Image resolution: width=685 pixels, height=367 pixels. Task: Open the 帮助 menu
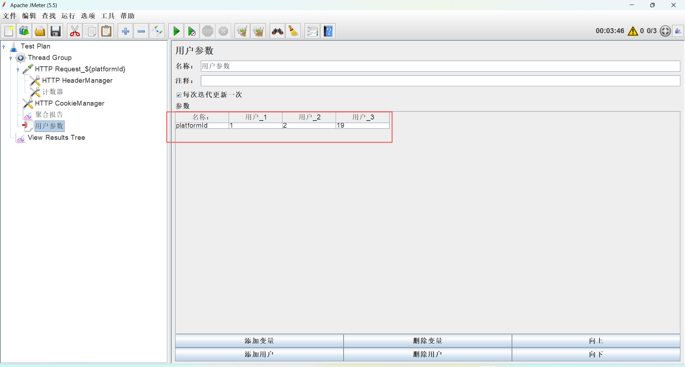click(127, 16)
